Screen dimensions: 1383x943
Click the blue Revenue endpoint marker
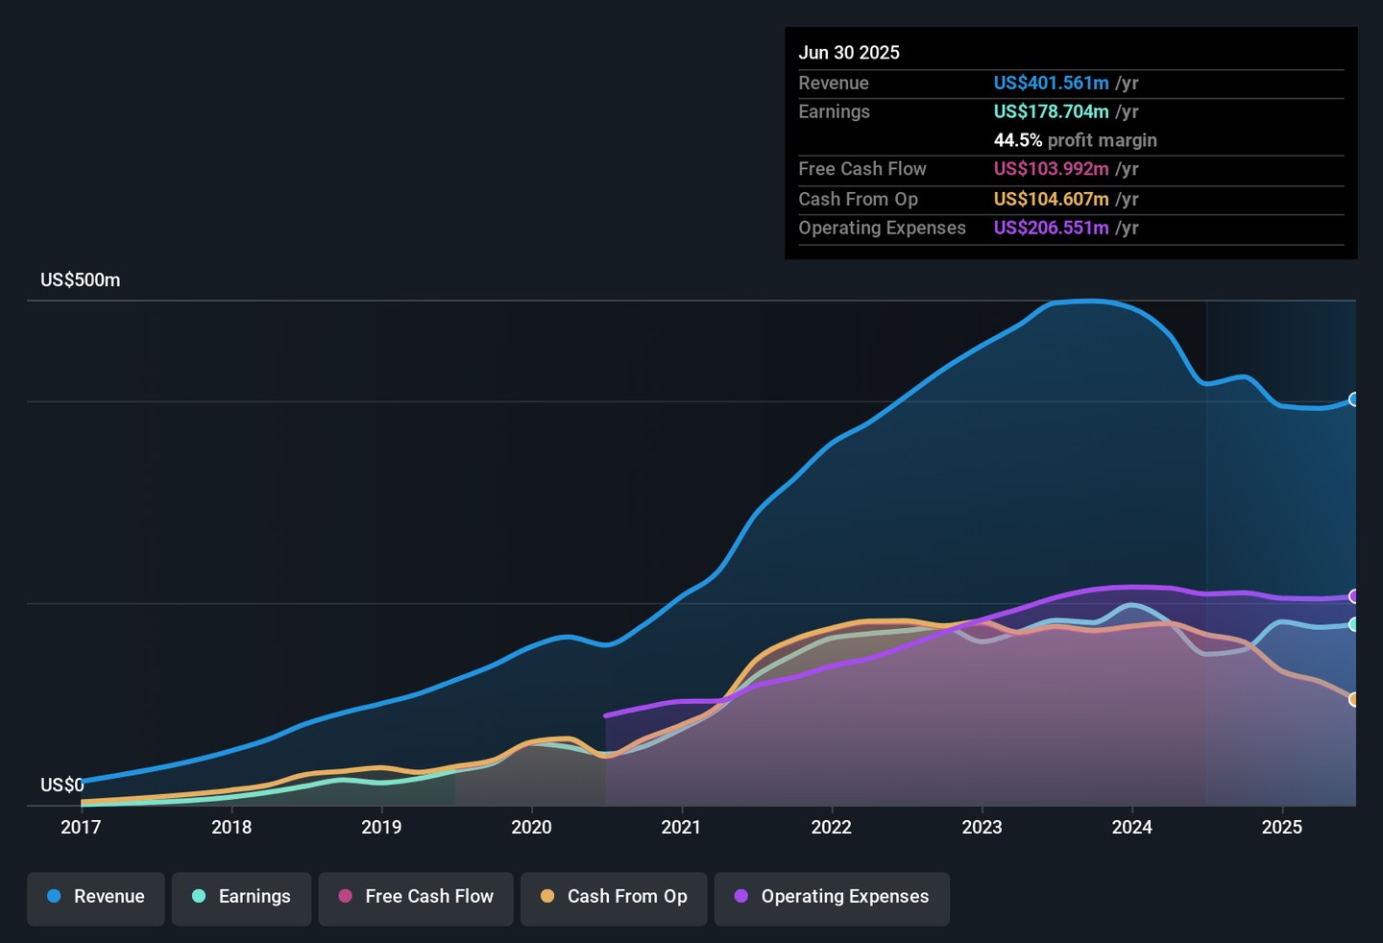click(x=1354, y=399)
